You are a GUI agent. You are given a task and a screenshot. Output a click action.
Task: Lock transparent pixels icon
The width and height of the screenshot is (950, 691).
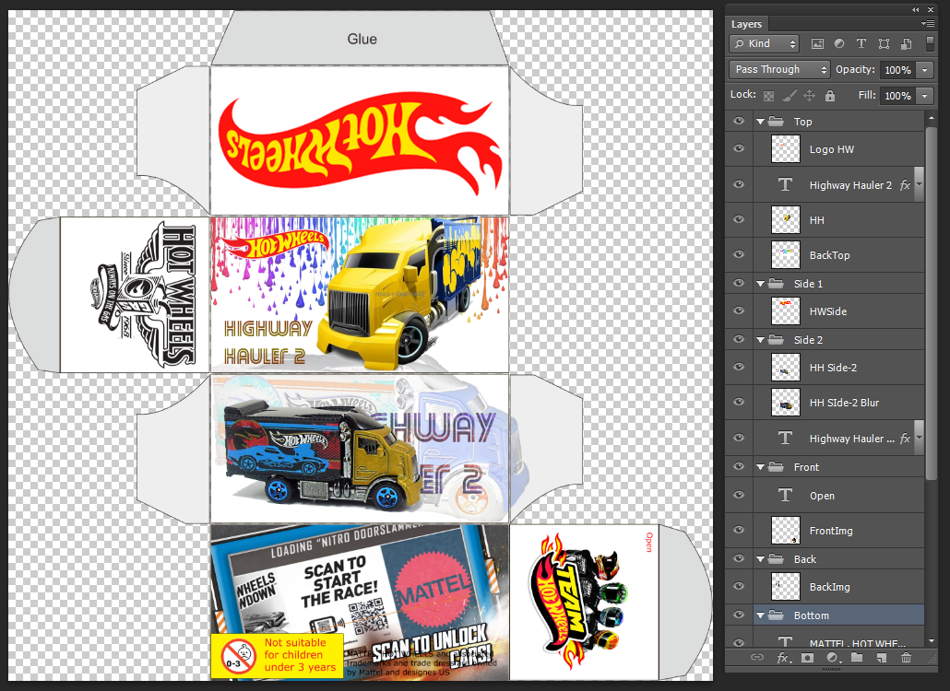(x=768, y=96)
